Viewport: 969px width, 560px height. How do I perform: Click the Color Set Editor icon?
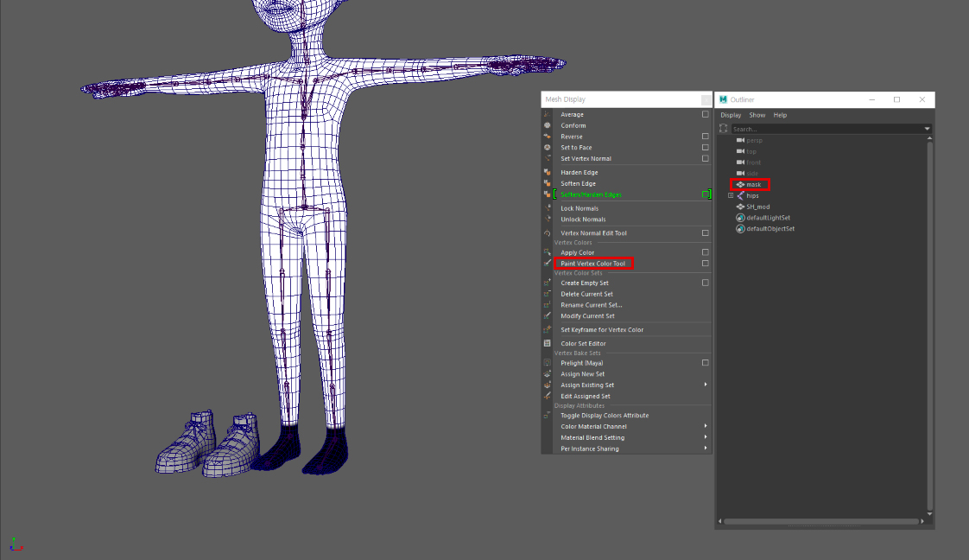(547, 343)
